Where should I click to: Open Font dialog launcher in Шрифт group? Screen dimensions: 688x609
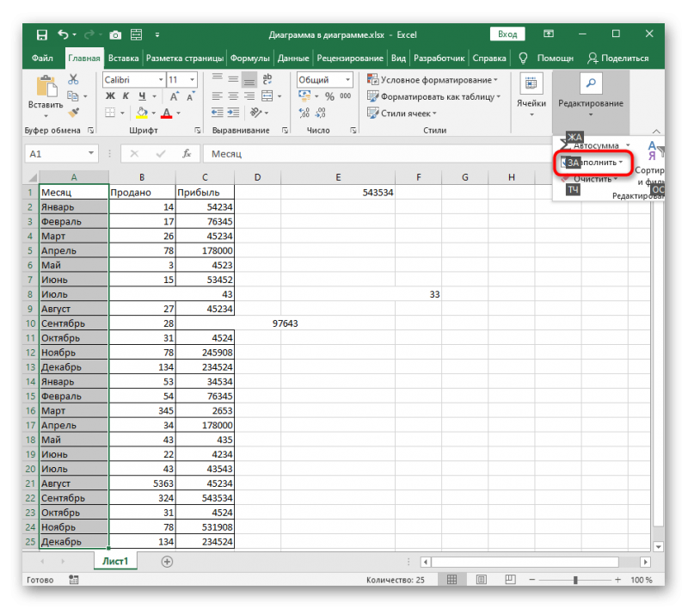click(198, 130)
